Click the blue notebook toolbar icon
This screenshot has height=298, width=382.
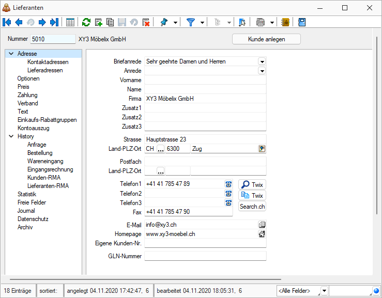[x=302, y=22]
